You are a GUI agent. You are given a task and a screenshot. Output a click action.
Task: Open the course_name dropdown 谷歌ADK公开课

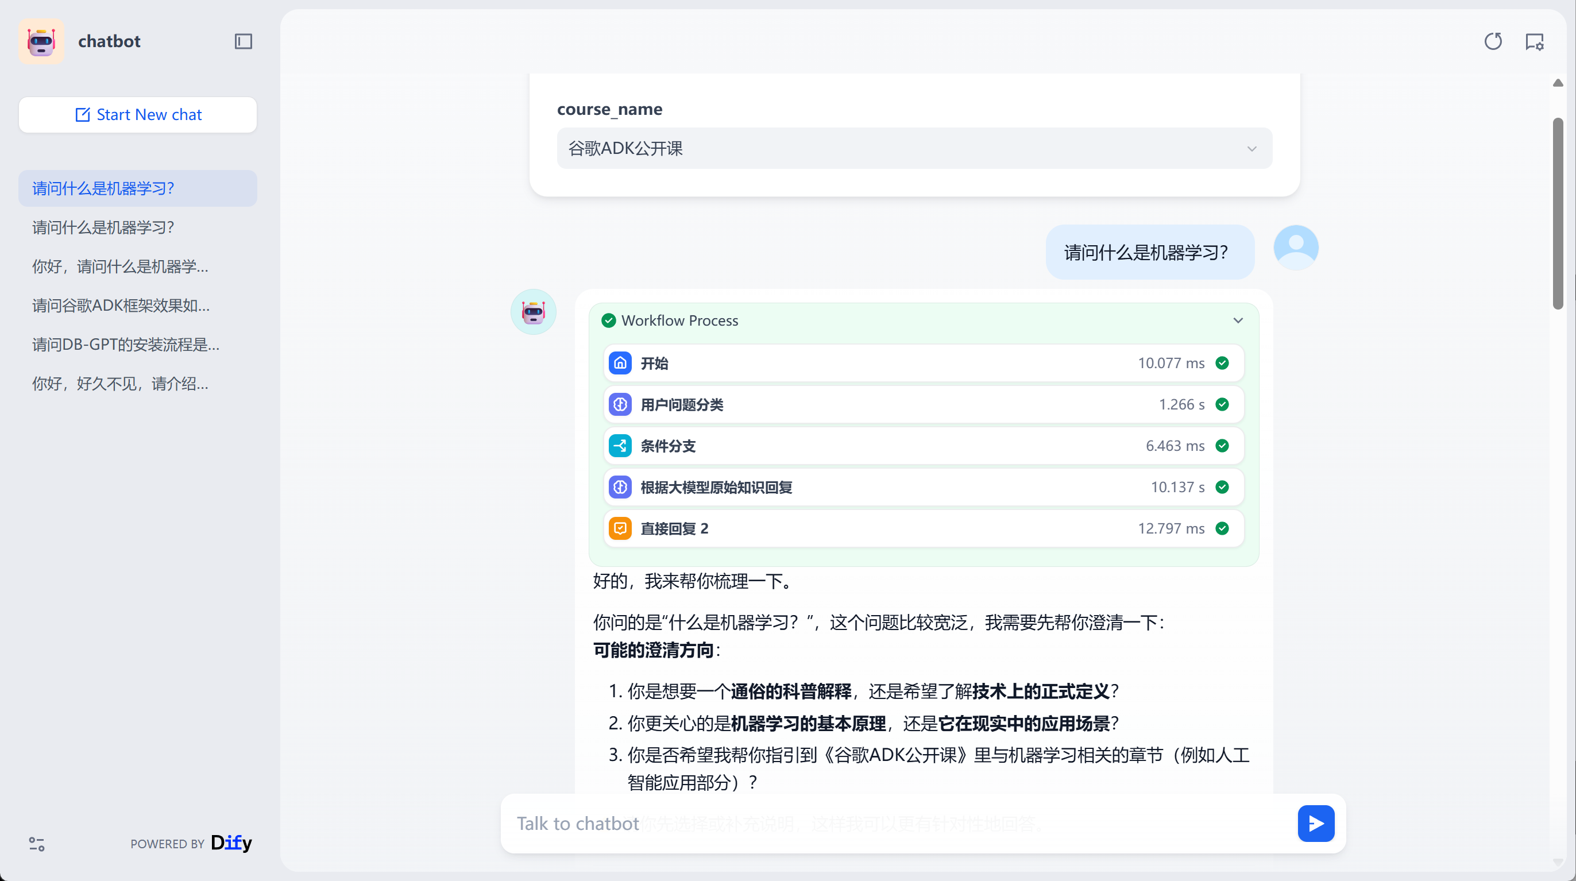(x=914, y=148)
